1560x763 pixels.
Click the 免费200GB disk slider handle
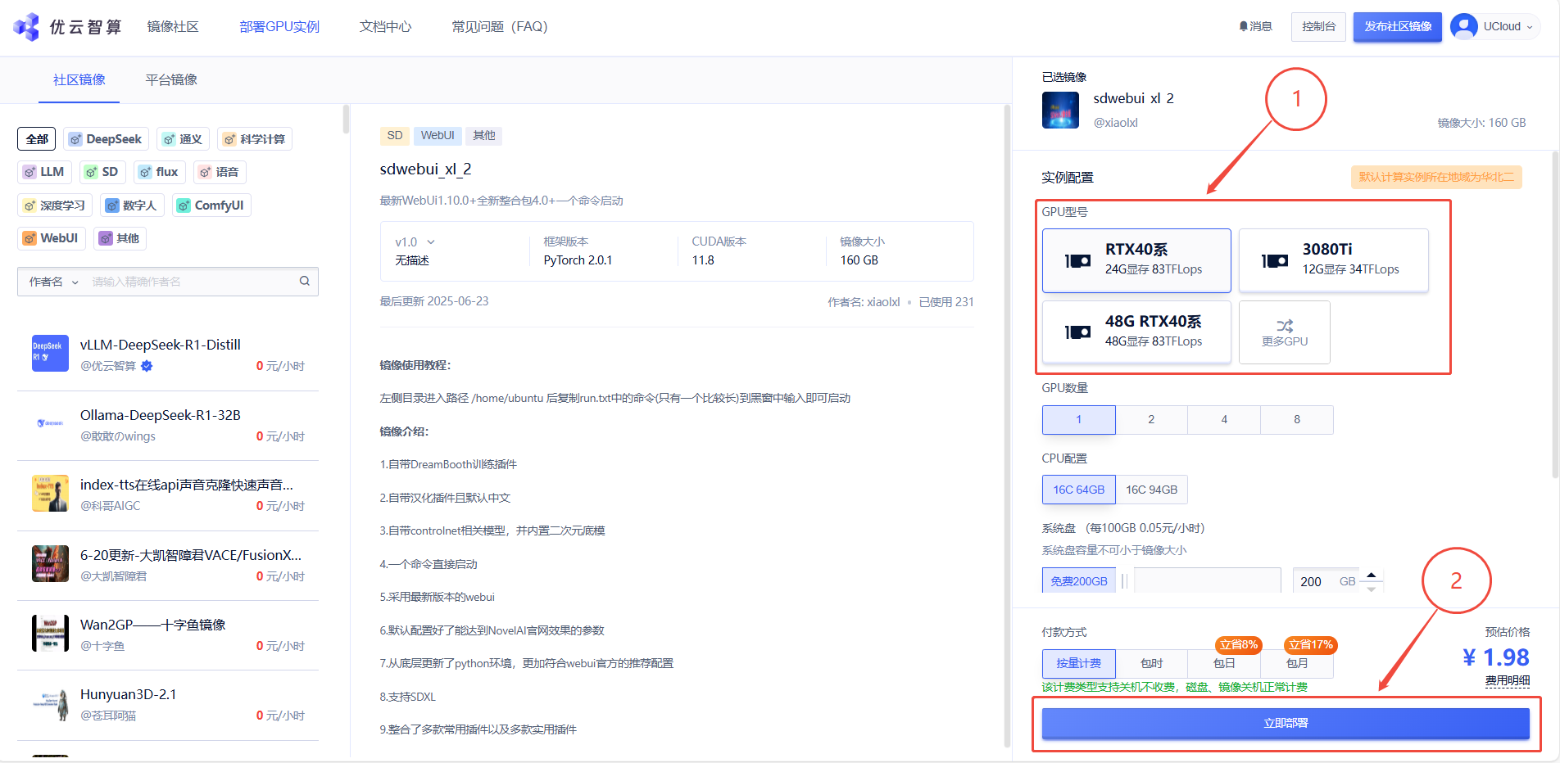pyautogui.click(x=1124, y=581)
